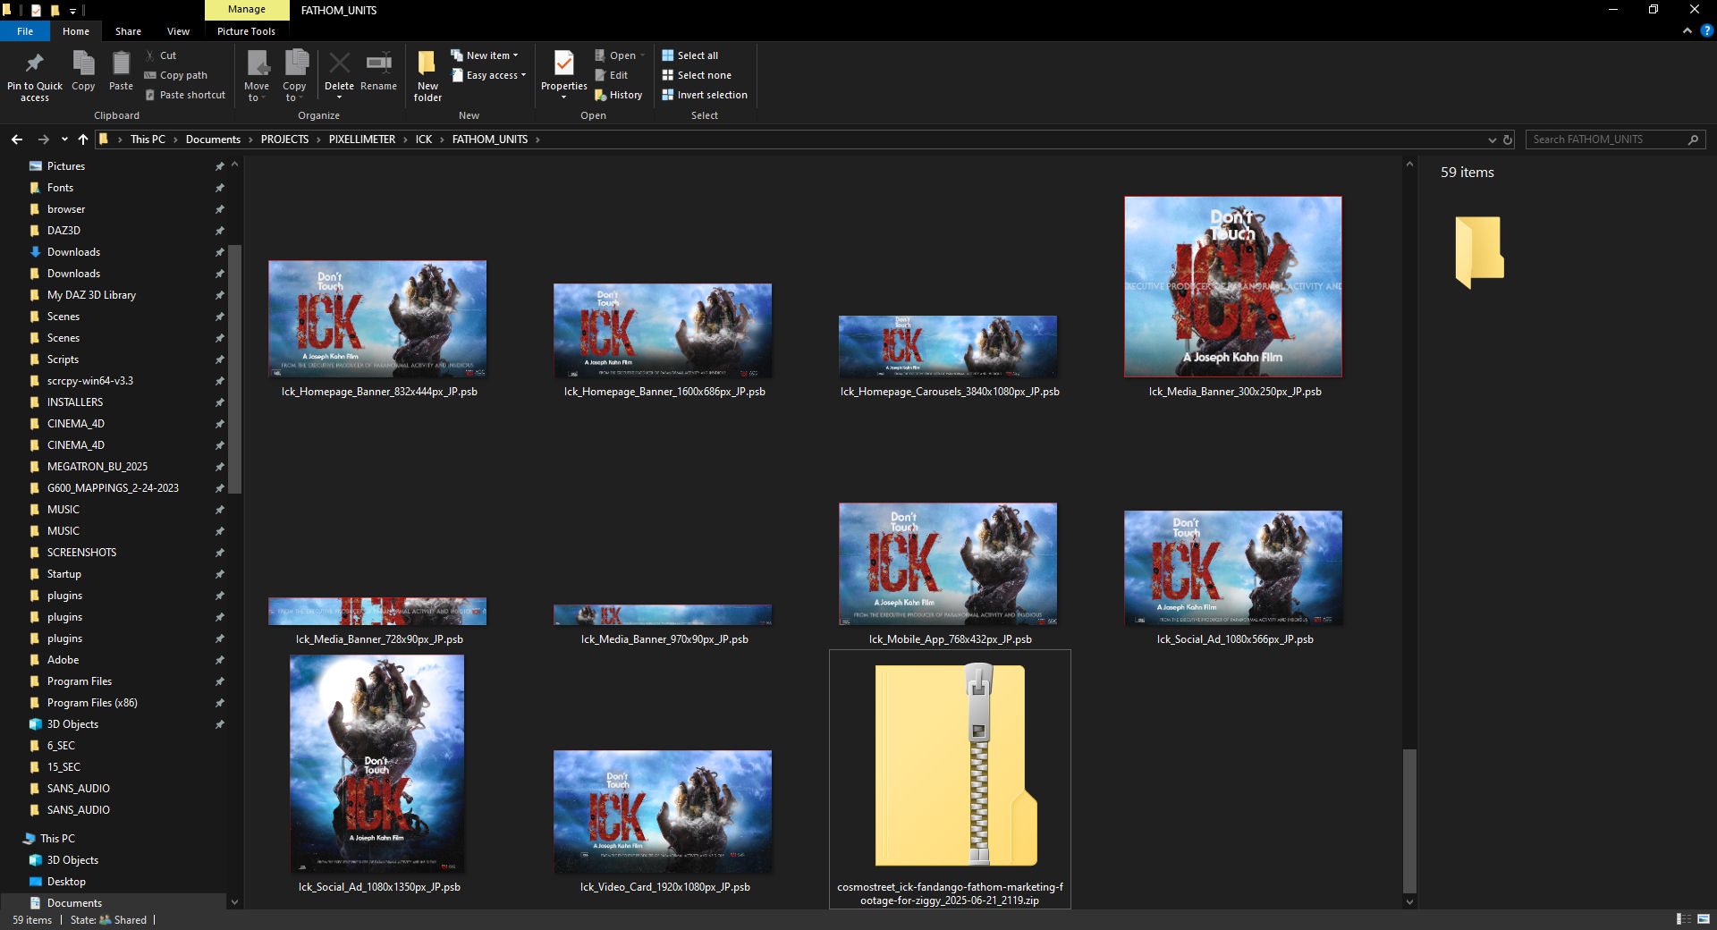
Task: Click the file list vertical scrollbar thumb
Action: 1409,821
